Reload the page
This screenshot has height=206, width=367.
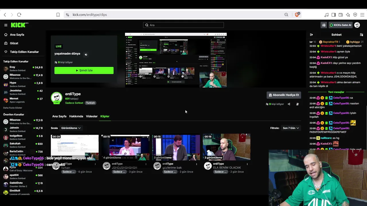19,15
